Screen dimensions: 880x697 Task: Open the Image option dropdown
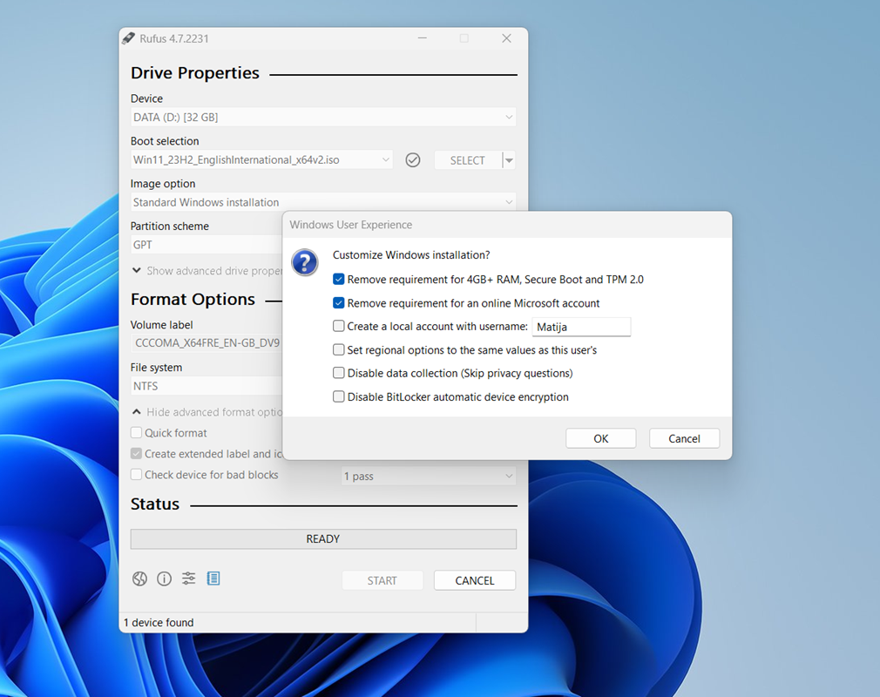323,202
